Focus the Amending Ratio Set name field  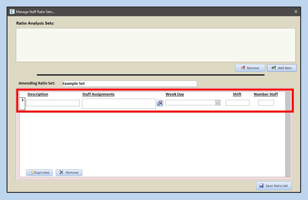(x=129, y=84)
